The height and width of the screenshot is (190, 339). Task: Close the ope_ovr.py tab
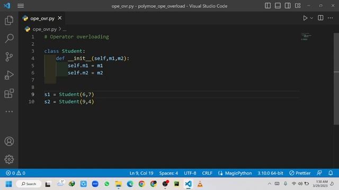(x=60, y=18)
